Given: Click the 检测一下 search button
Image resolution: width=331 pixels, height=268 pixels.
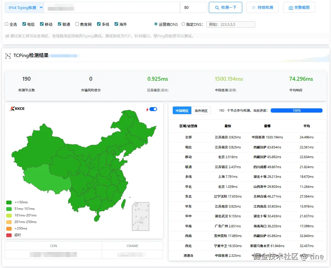Looking at the screenshot, I should (226, 8).
